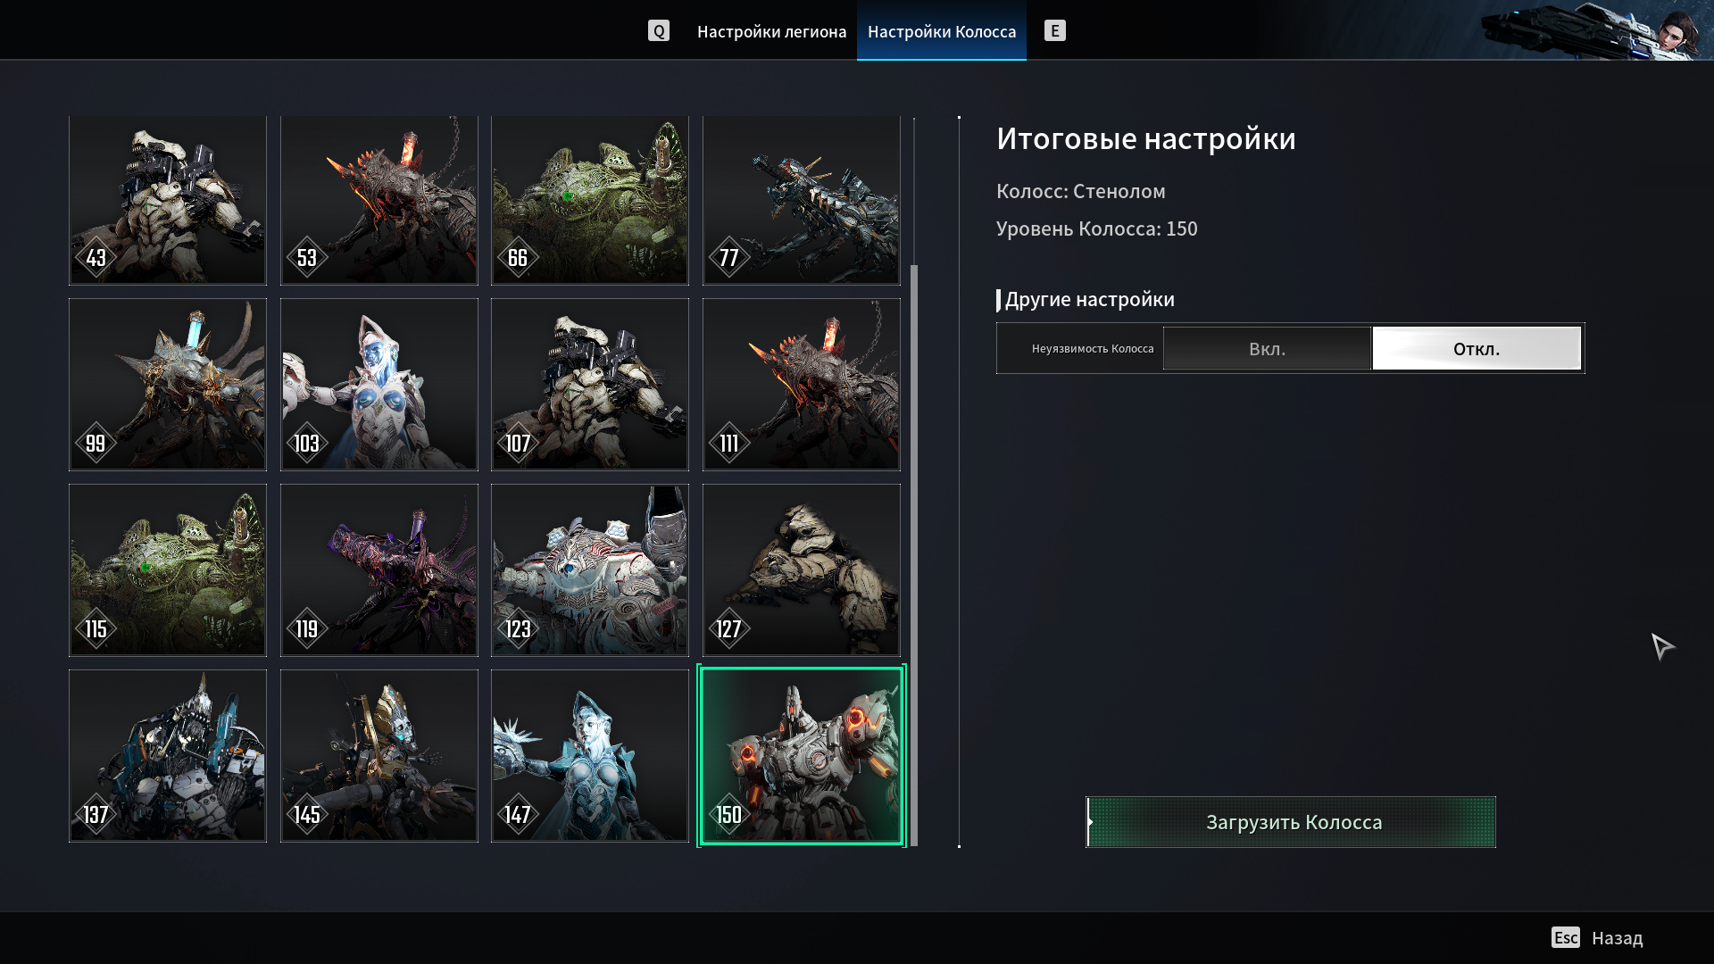The image size is (1714, 964).
Task: Select the level 43 Colossus thumbnail
Action: 168,201
